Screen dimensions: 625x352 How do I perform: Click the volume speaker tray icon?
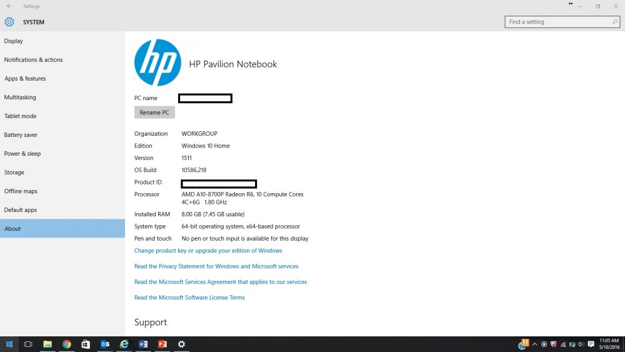pos(581,344)
